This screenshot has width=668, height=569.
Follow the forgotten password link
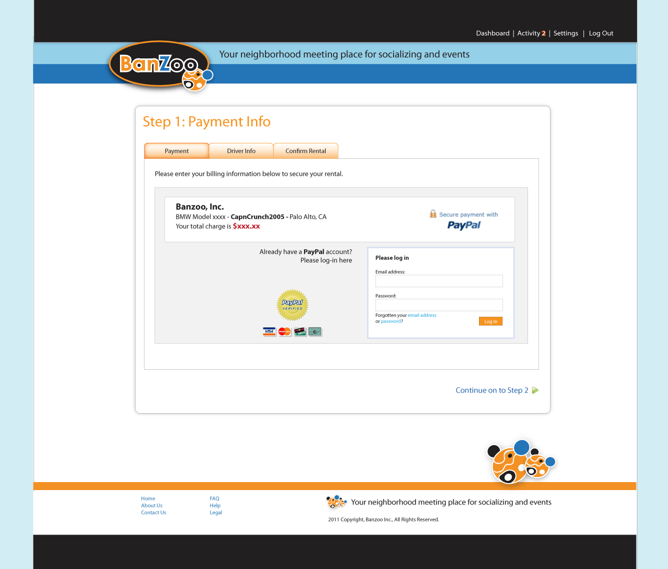coord(391,321)
